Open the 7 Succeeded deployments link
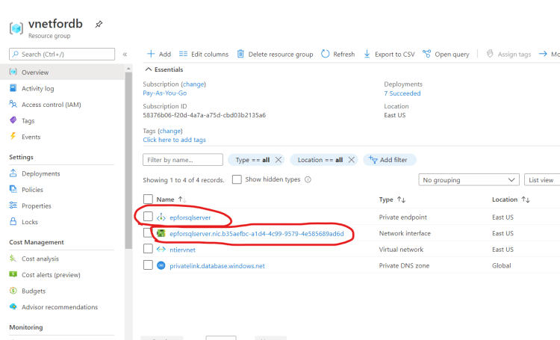This screenshot has width=560, height=340. click(x=402, y=93)
